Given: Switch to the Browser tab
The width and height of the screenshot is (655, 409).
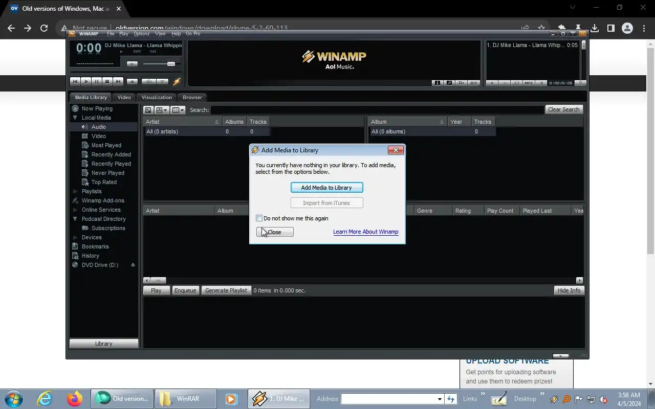Looking at the screenshot, I should (x=192, y=97).
